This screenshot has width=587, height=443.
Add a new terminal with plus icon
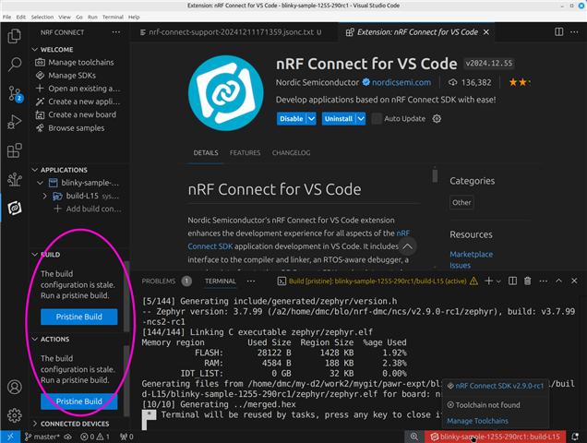(488, 281)
